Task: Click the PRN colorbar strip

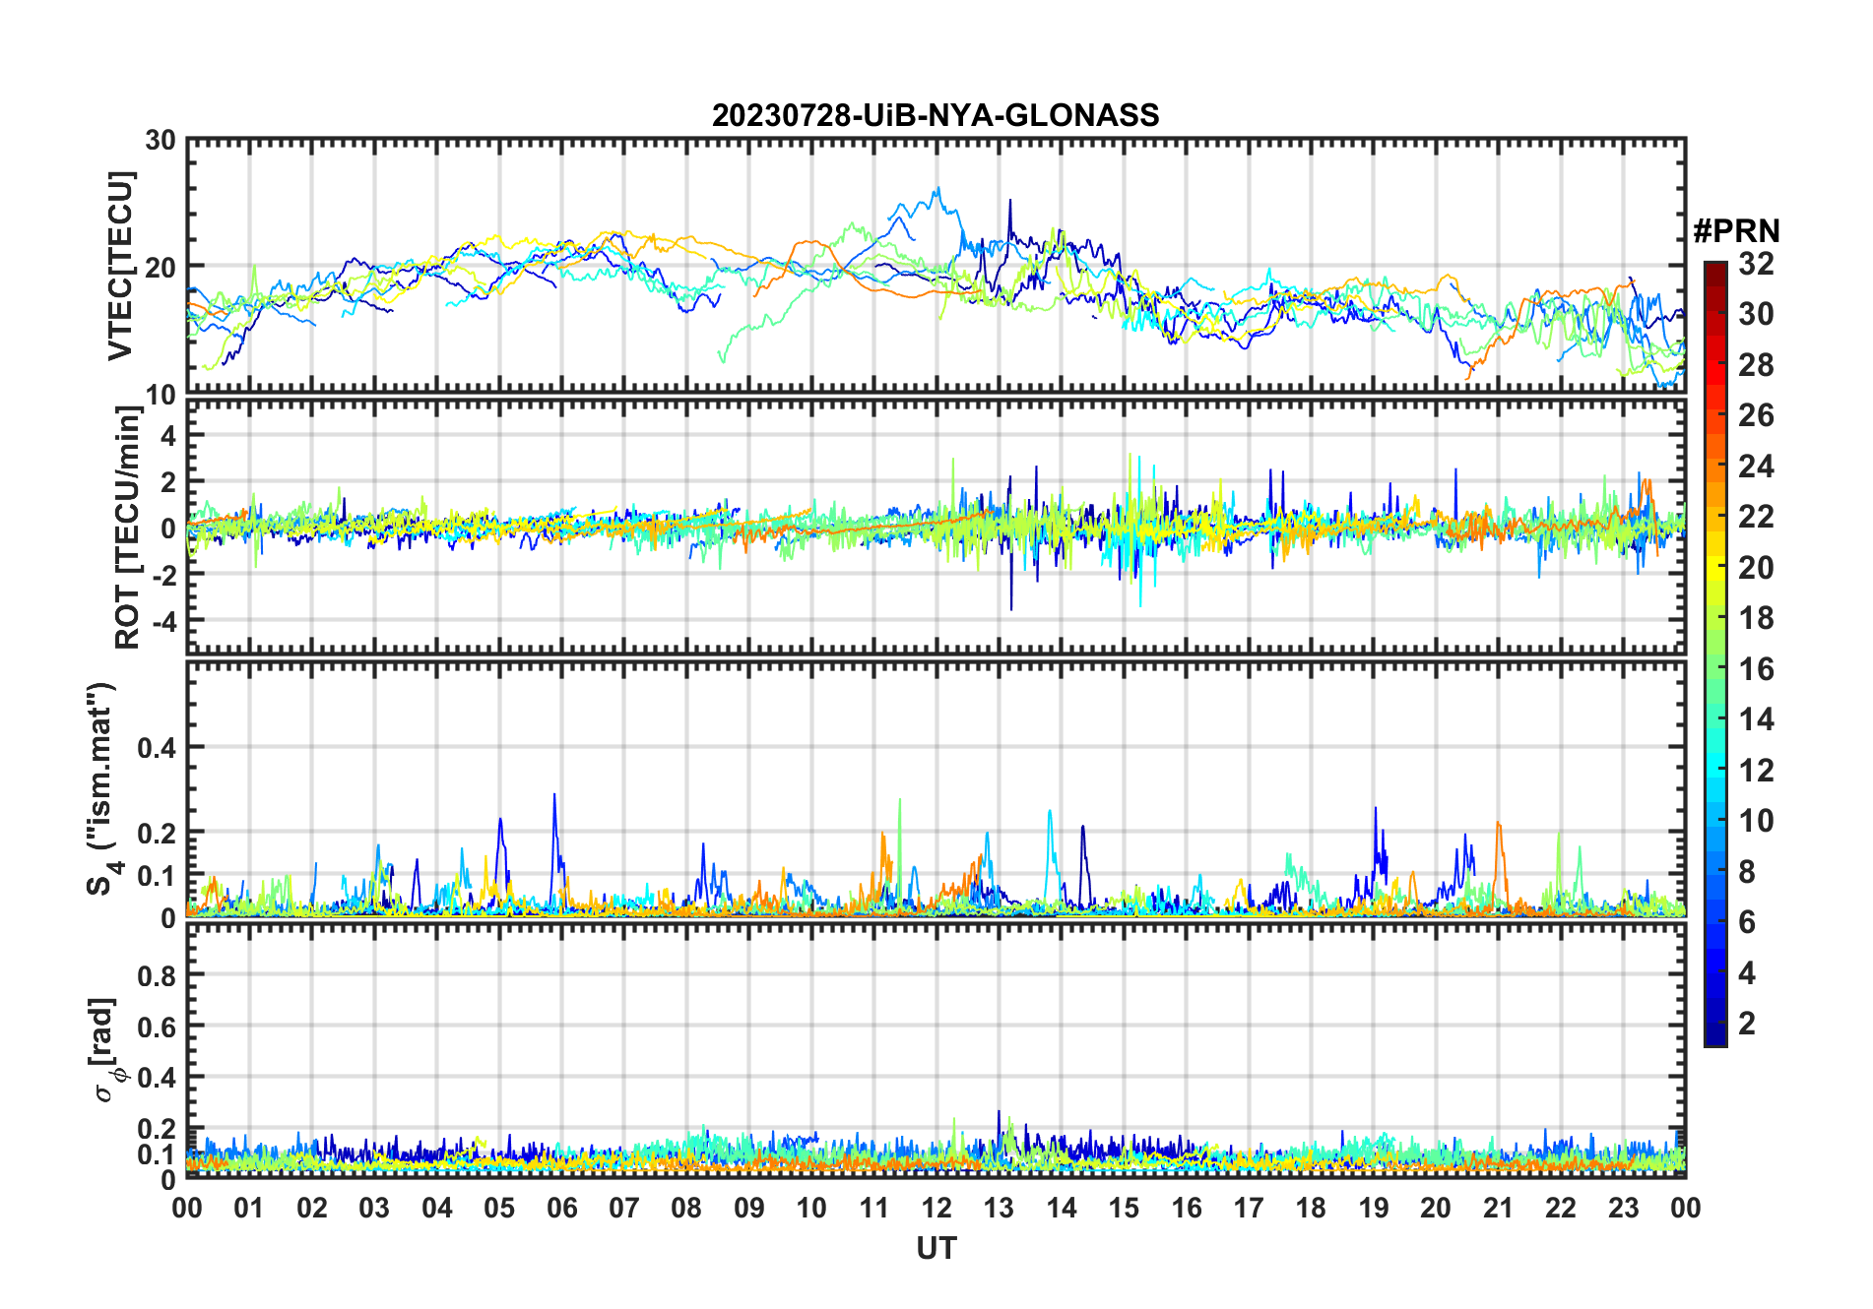Action: [x=1715, y=654]
